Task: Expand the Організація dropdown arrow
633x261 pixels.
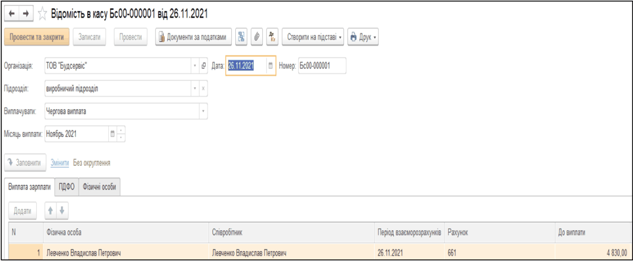Action: click(x=195, y=66)
